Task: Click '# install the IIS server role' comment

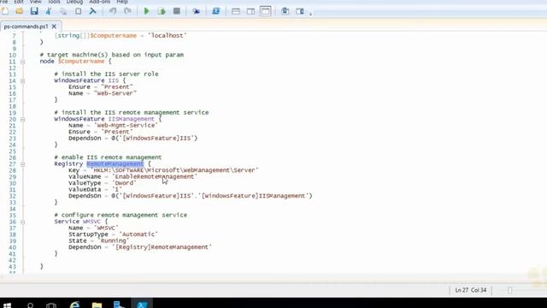Action: (x=106, y=74)
